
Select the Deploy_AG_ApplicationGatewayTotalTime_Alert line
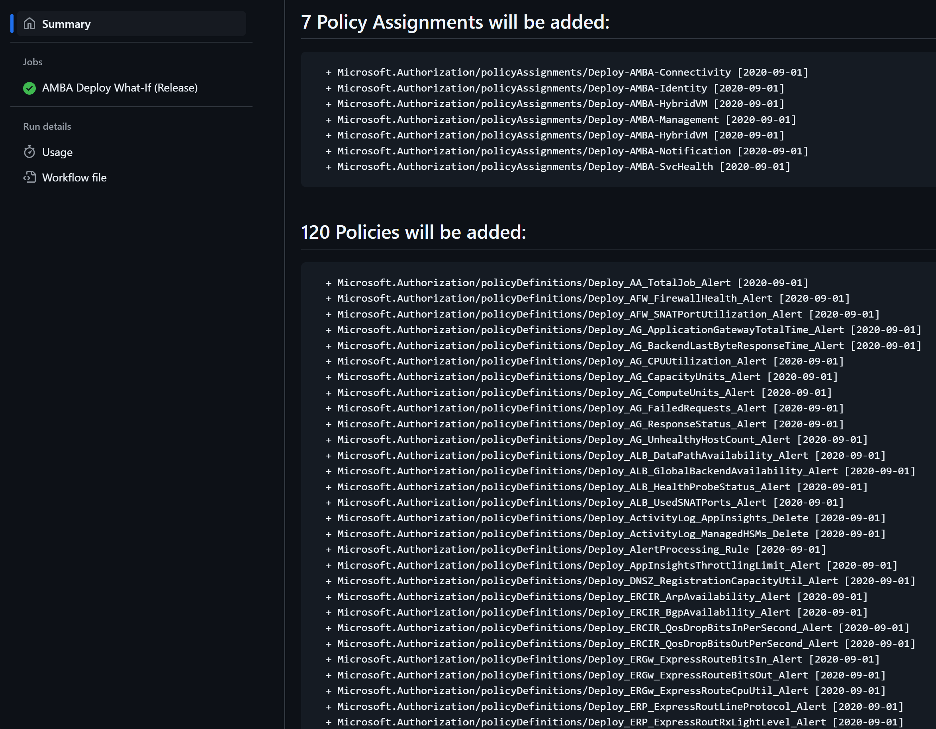(x=624, y=330)
